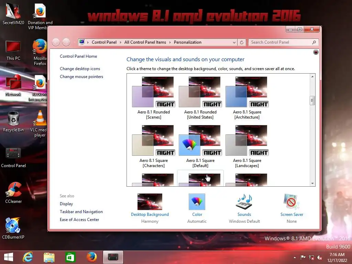
Task: Maximize the Personalization window
Action: click(x=300, y=30)
